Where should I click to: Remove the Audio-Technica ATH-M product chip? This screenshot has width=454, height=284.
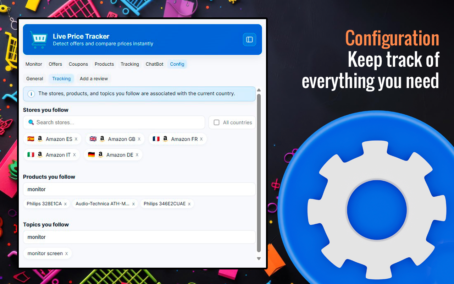[x=134, y=204]
